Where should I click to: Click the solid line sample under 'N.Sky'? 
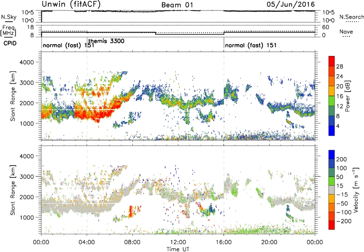coord(9,22)
